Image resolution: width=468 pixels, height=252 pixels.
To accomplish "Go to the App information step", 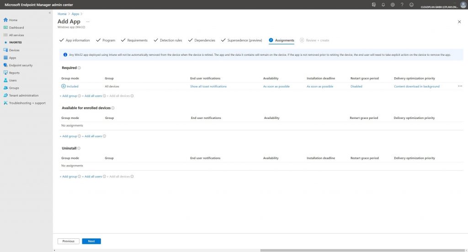I will [74, 40].
